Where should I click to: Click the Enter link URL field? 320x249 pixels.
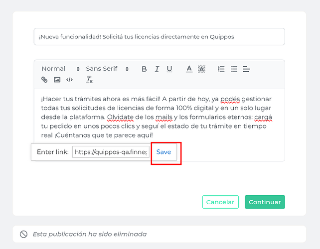coord(111,152)
